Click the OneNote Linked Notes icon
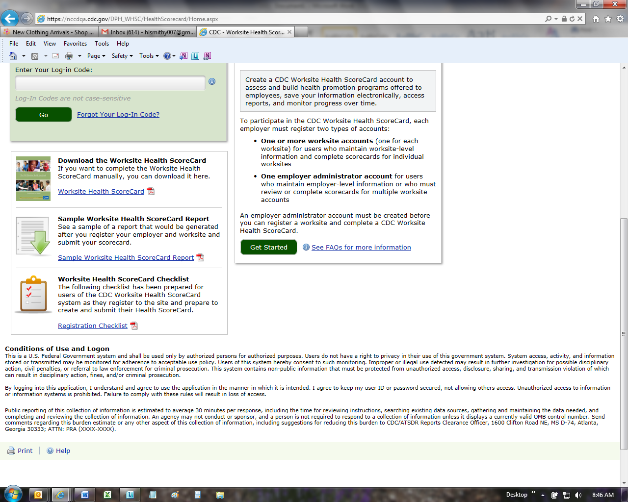Image resolution: width=628 pixels, height=502 pixels. pyautogui.click(x=207, y=56)
